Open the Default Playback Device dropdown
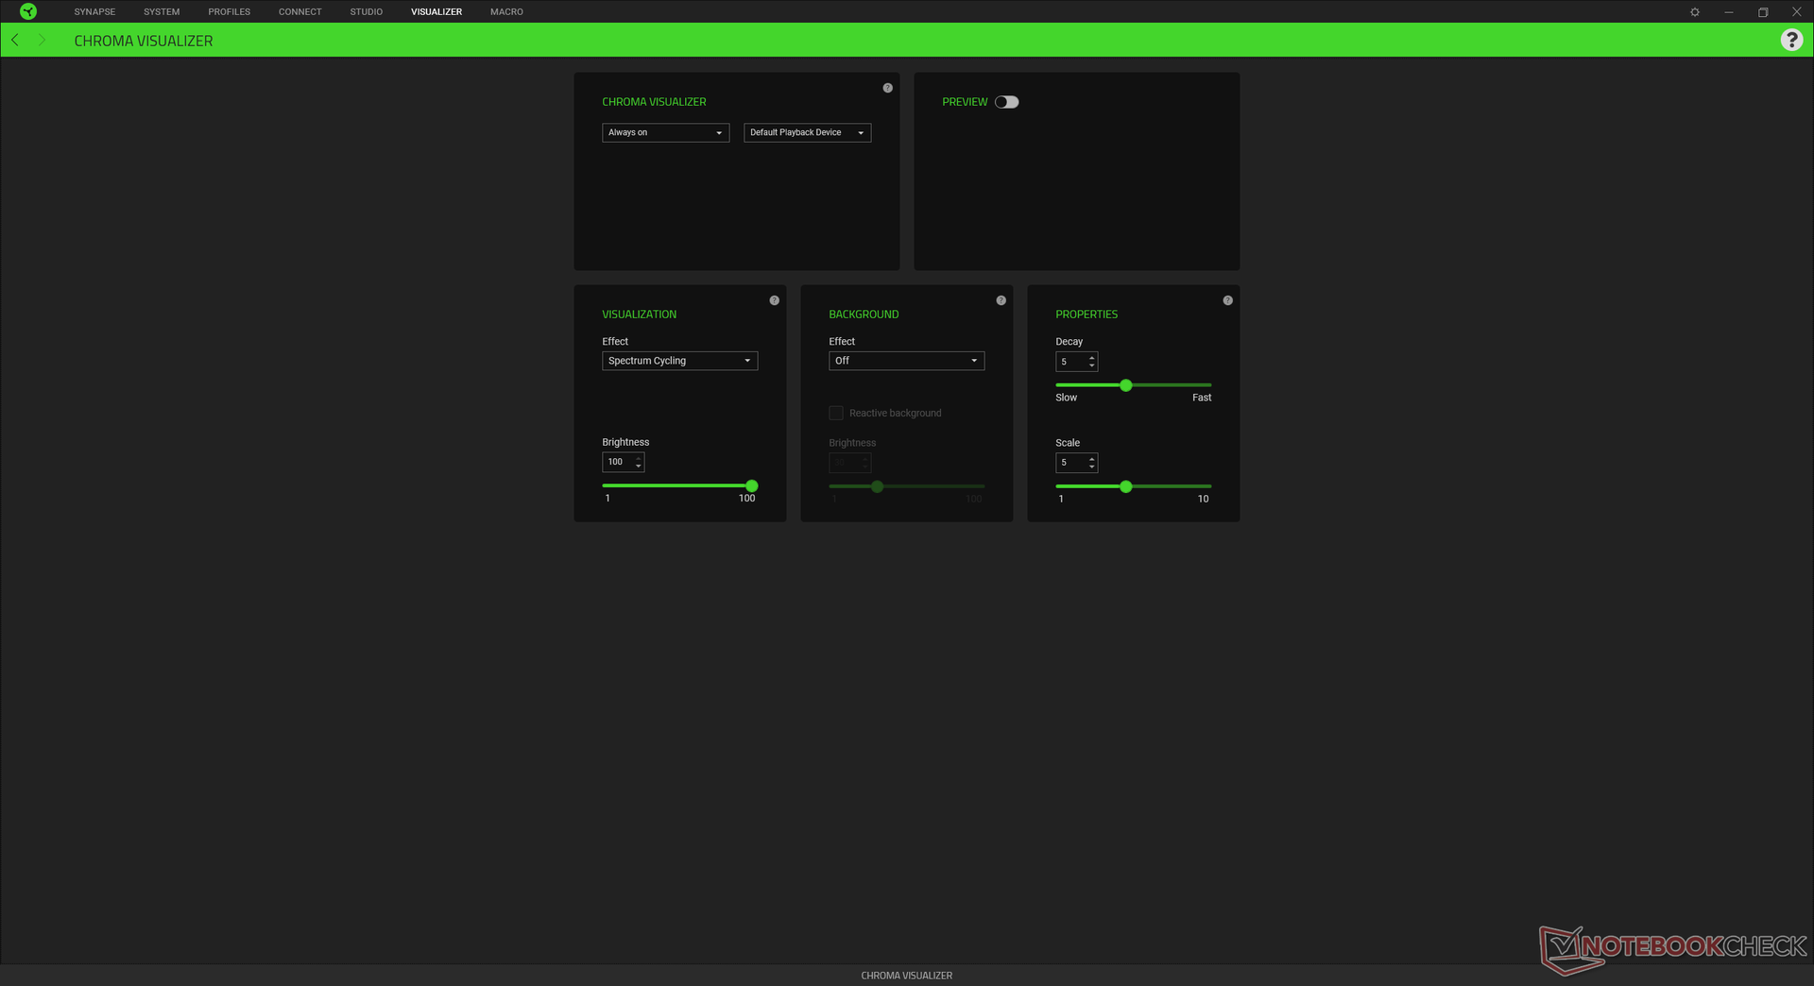This screenshot has height=986, width=1814. (807, 132)
